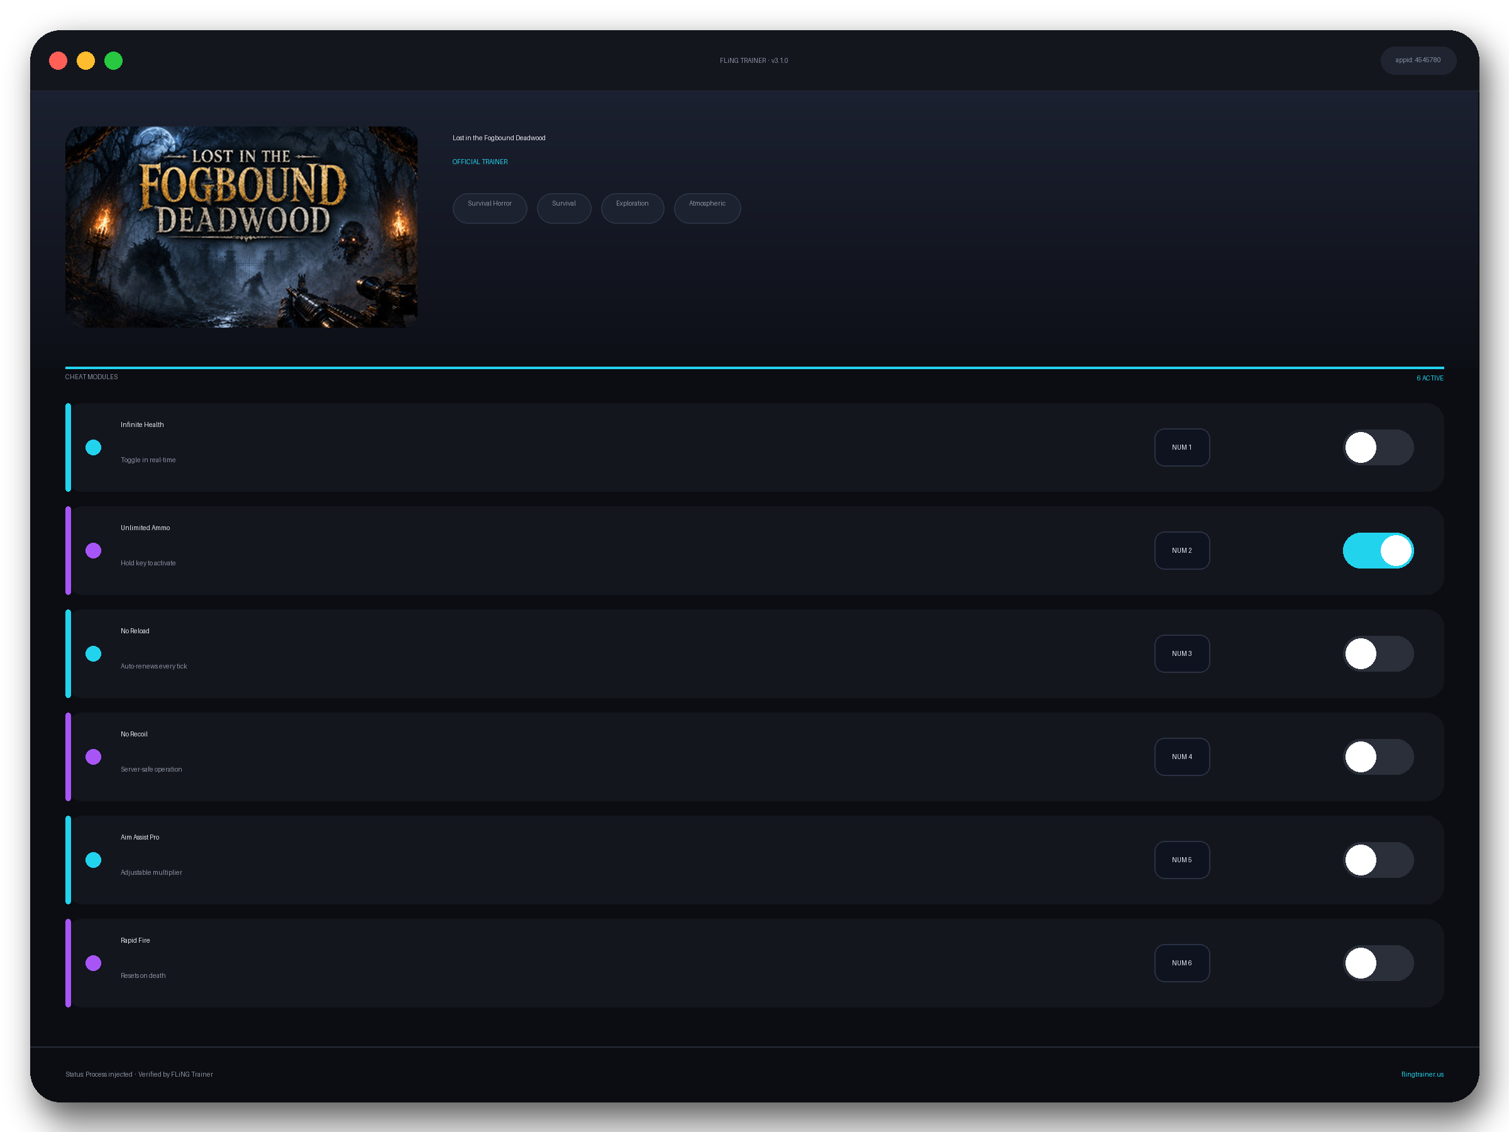Activate the Rapid Fire toggle

coord(1378,963)
